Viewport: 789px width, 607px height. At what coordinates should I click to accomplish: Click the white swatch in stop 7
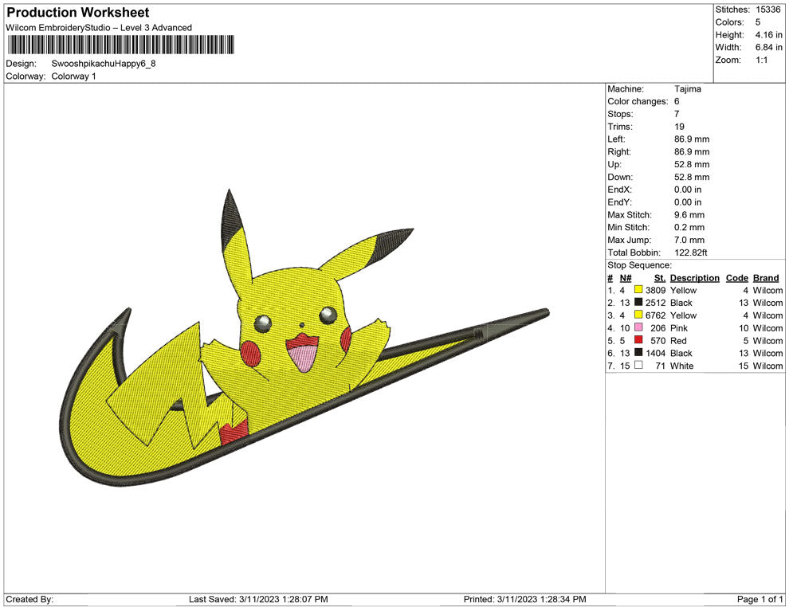click(638, 365)
